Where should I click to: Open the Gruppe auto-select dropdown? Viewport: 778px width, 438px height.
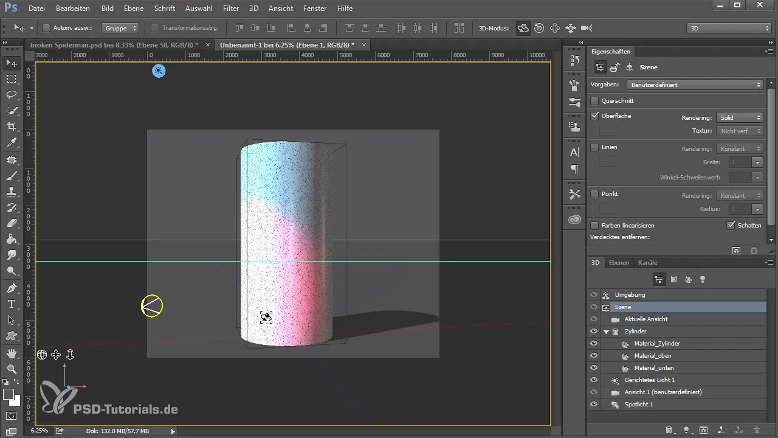coord(120,28)
